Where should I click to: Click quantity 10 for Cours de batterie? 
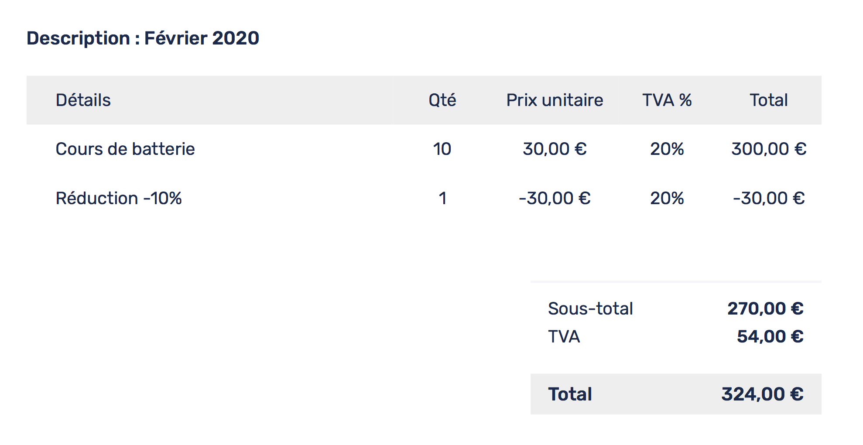pyautogui.click(x=442, y=149)
